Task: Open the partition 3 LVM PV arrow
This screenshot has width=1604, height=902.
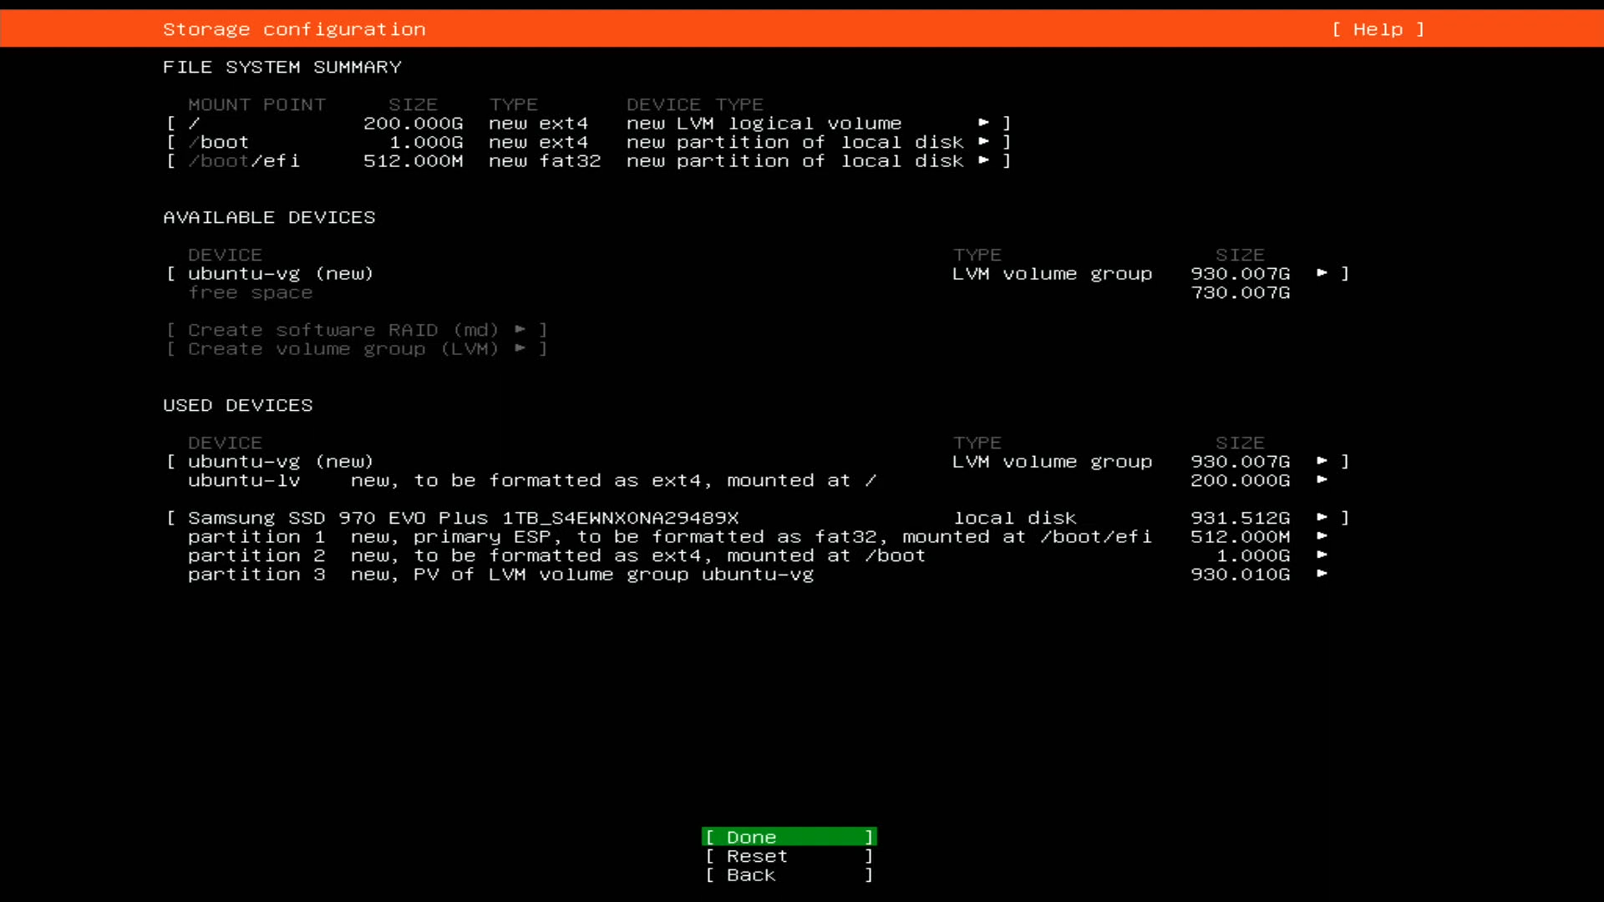Action: (x=1322, y=574)
